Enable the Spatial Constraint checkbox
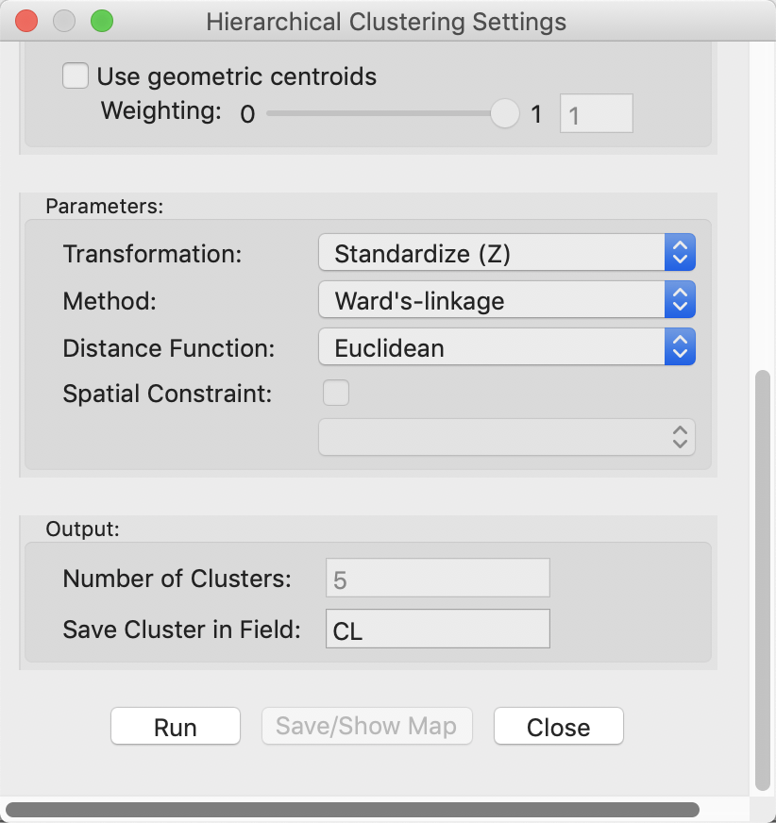776x823 pixels. point(336,394)
